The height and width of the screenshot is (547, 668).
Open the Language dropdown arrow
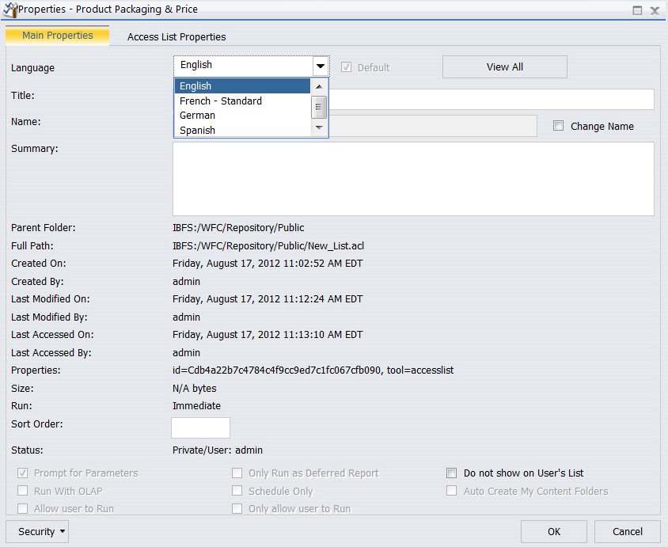pyautogui.click(x=320, y=66)
